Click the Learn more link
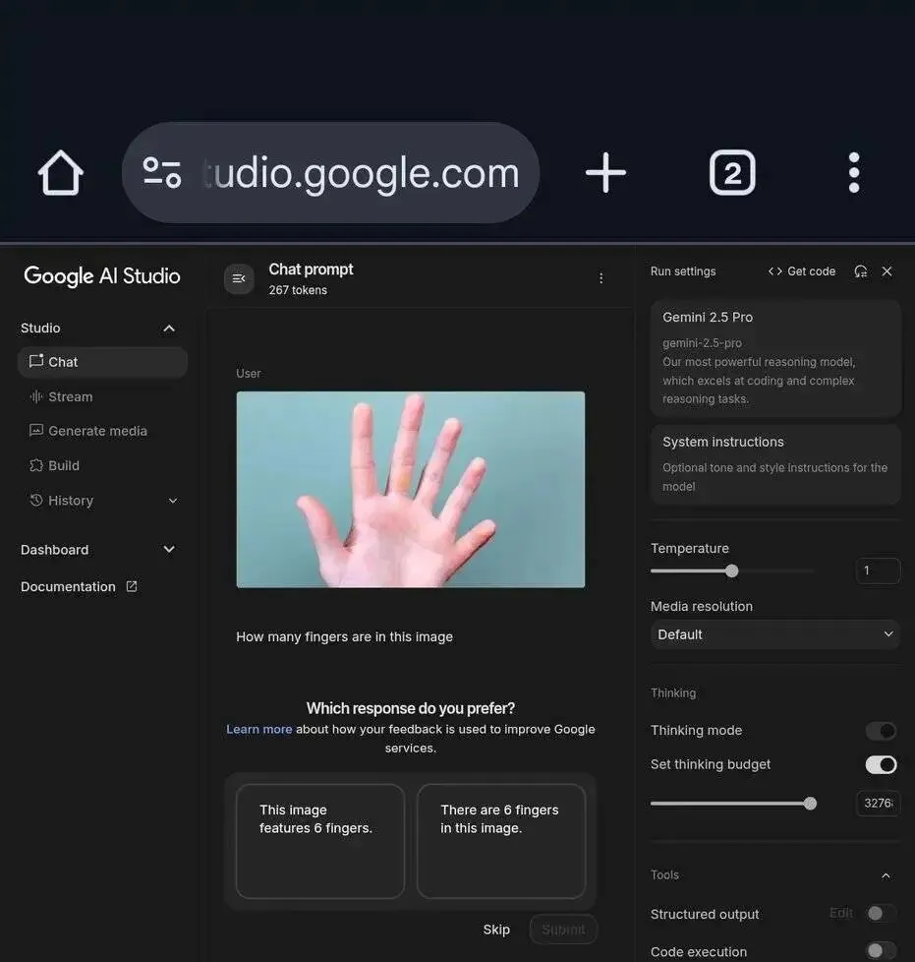Viewport: 915px width, 962px height. point(258,728)
